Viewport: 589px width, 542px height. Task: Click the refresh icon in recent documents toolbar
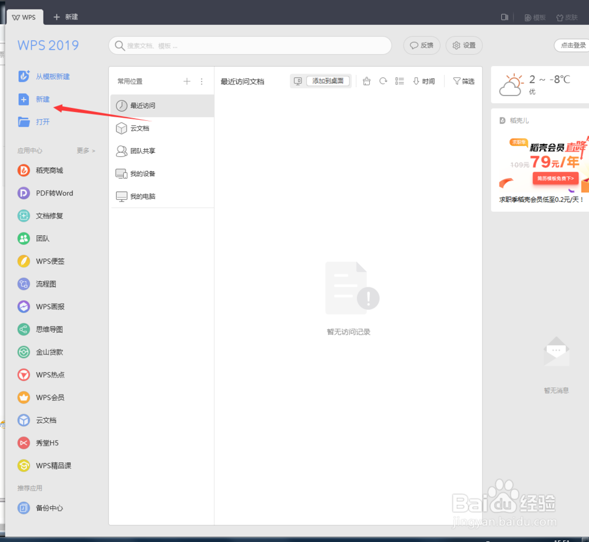click(x=383, y=81)
